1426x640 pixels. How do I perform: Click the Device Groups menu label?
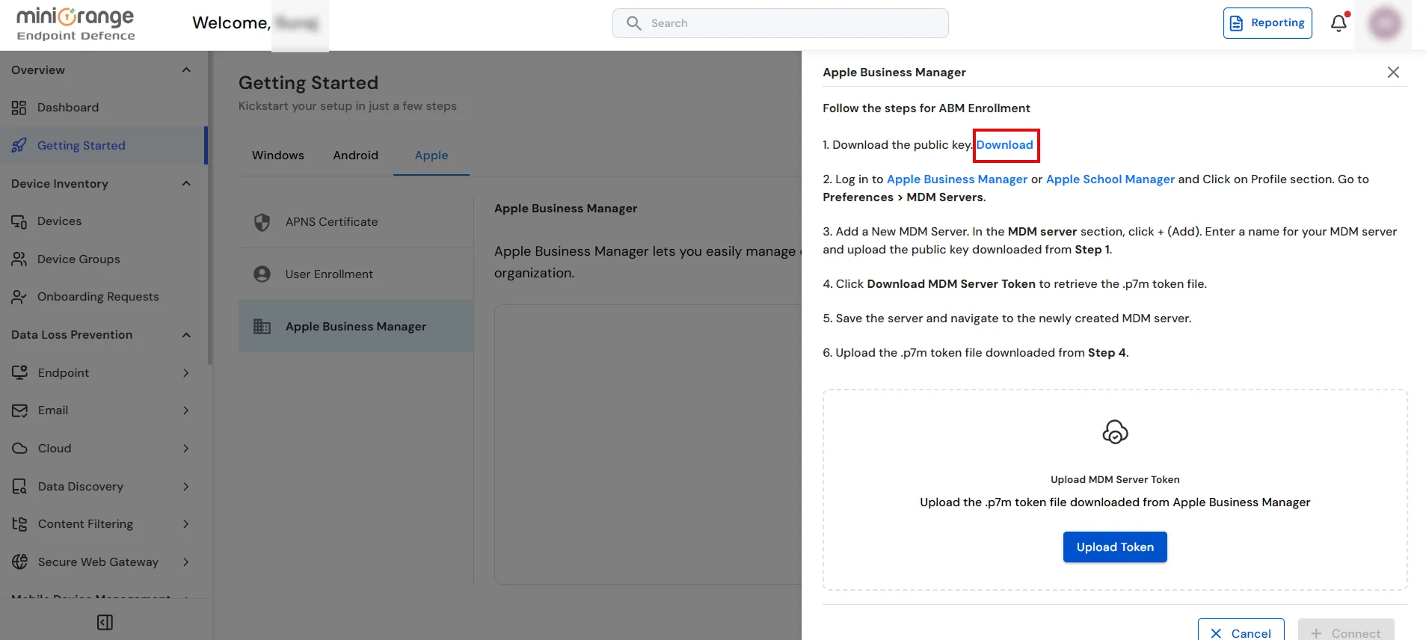(x=79, y=259)
